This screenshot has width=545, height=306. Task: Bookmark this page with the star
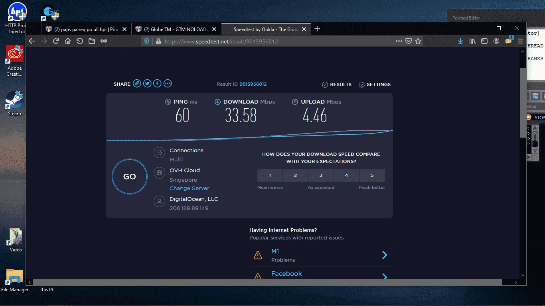(x=418, y=41)
